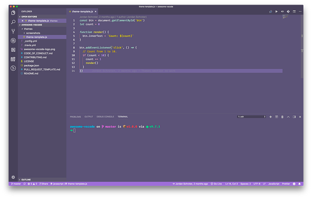This screenshot has height=198, width=312.
Task: Click the master branch status bar item
Action: 16,184
